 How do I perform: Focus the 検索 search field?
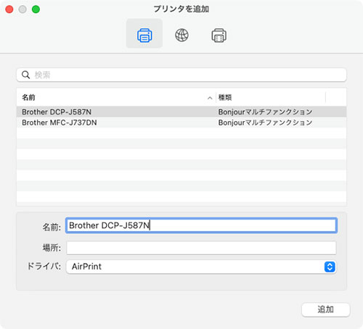(181, 75)
